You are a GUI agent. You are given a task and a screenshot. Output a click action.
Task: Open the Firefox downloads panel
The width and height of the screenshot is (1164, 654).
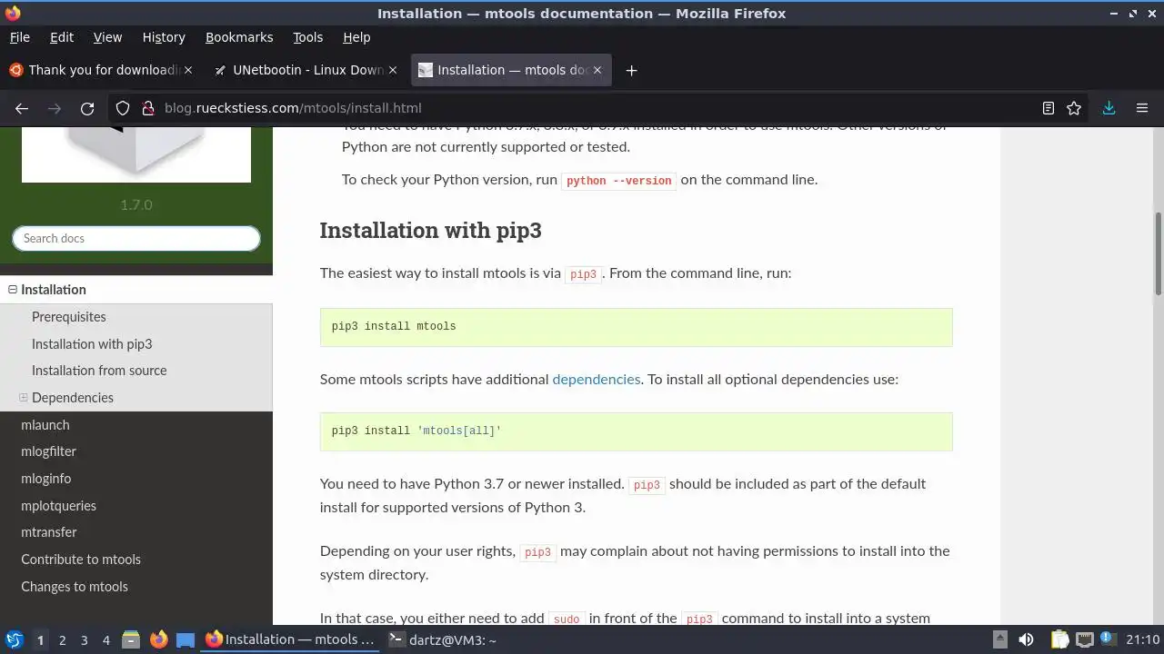click(x=1109, y=108)
